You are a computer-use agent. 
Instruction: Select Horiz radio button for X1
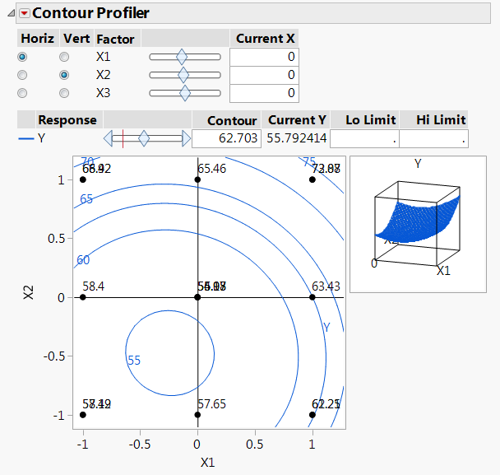pos(22,57)
